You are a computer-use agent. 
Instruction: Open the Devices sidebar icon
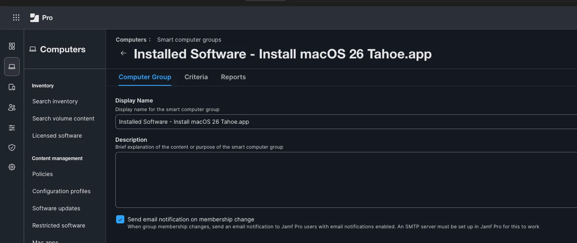pyautogui.click(x=12, y=87)
